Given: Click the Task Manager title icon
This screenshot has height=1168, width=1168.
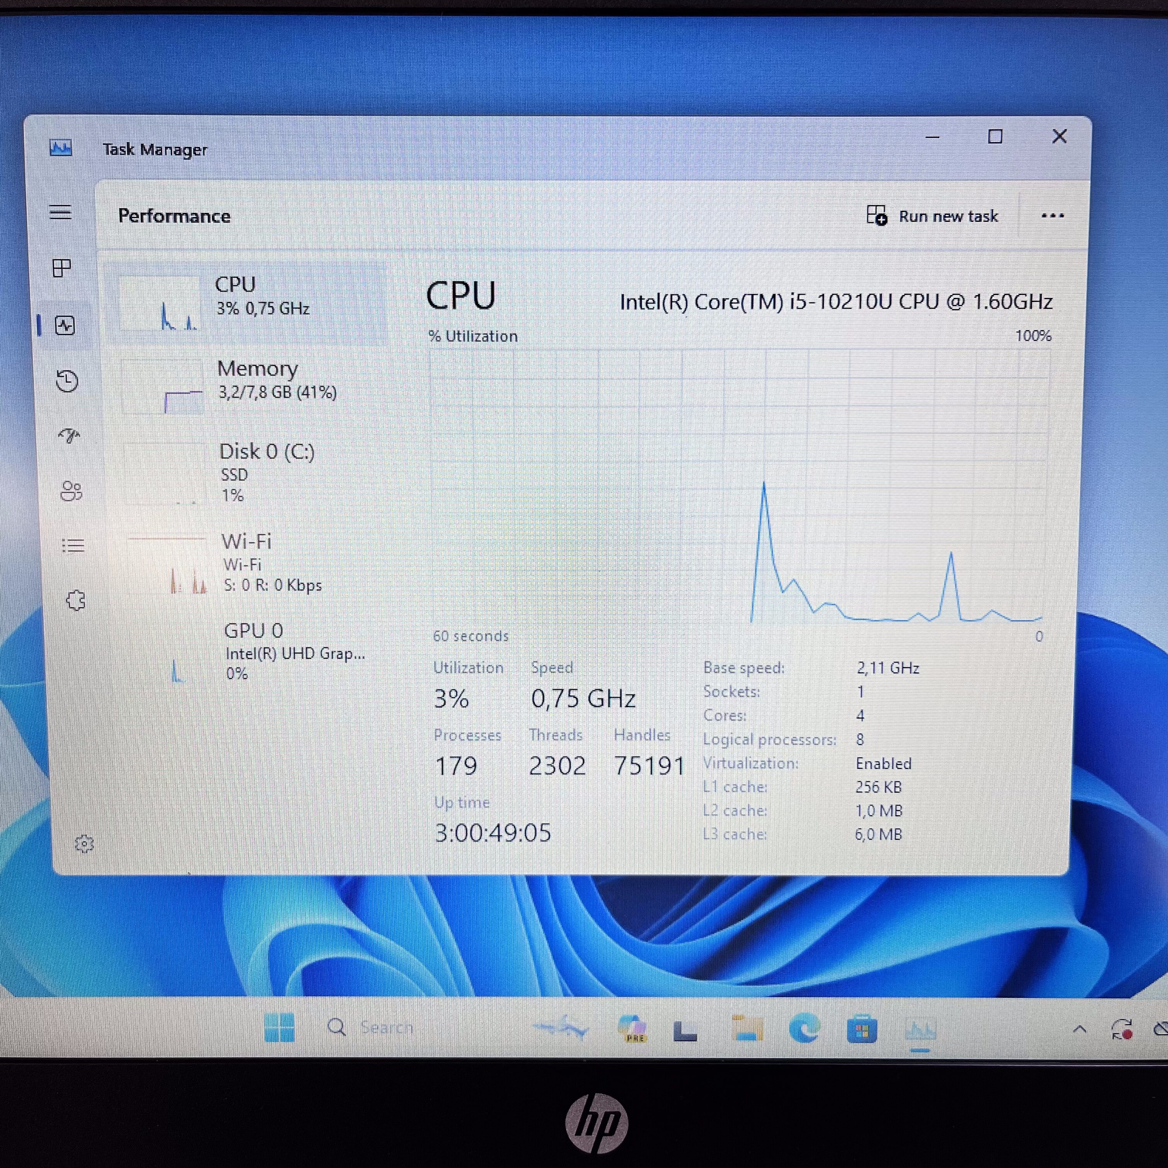Looking at the screenshot, I should point(61,148).
